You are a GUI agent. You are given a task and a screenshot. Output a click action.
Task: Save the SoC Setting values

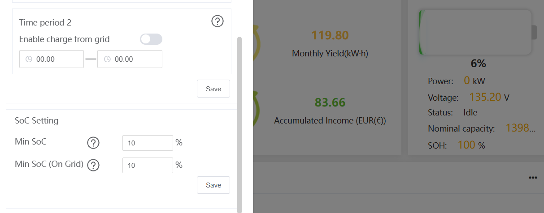coord(213,185)
